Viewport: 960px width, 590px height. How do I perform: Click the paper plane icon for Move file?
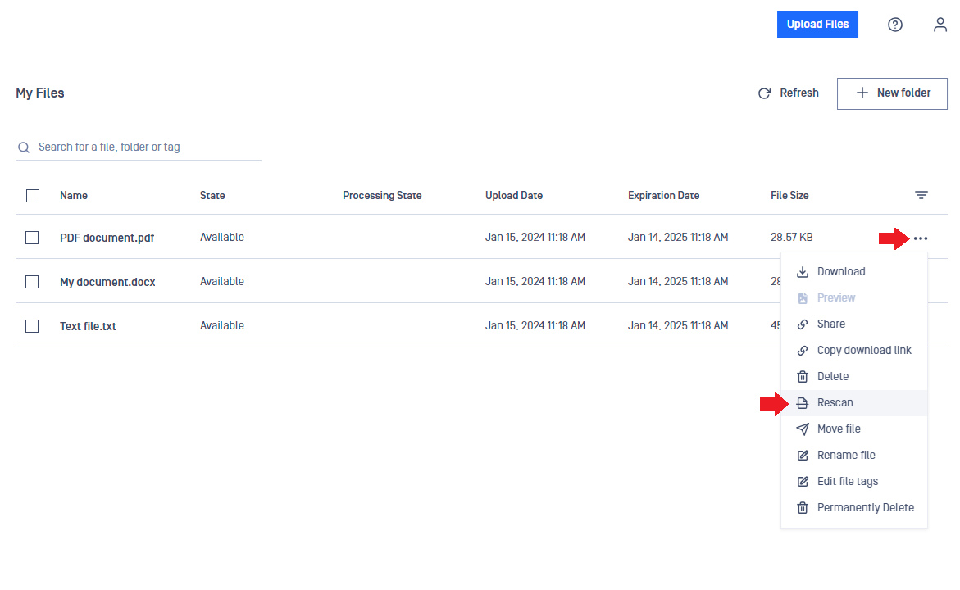(x=803, y=429)
